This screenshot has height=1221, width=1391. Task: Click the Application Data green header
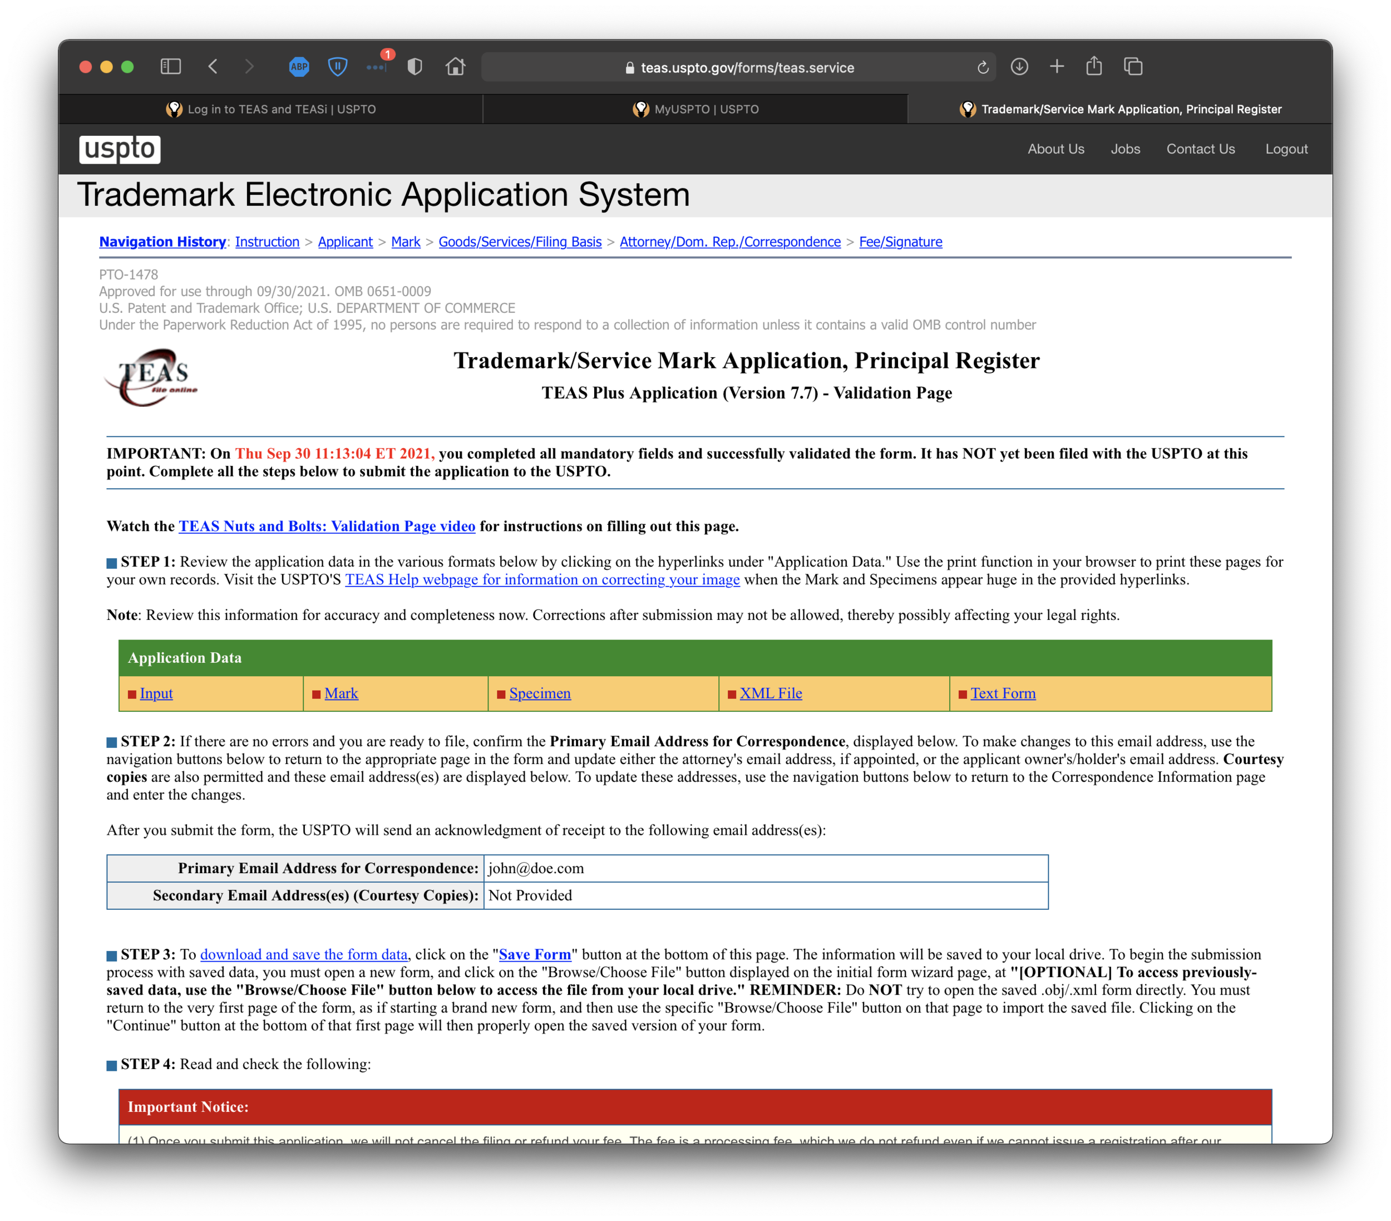[695, 657]
